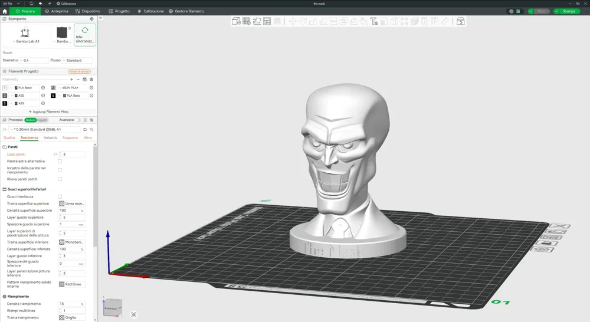Open compare presets icon in Processo header

(91, 120)
